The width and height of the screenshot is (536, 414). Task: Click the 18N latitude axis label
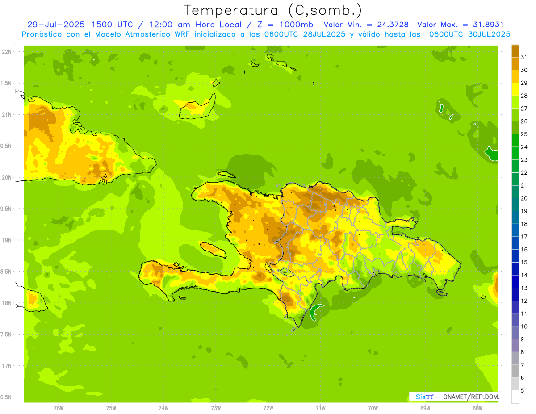point(8,303)
